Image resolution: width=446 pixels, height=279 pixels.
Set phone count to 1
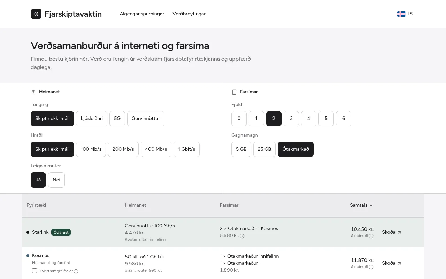(x=256, y=119)
